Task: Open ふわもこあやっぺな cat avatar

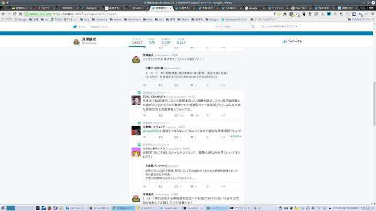Action: point(136,152)
